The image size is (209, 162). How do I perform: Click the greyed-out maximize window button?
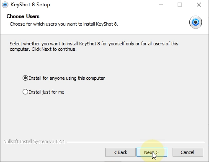point(180,5)
